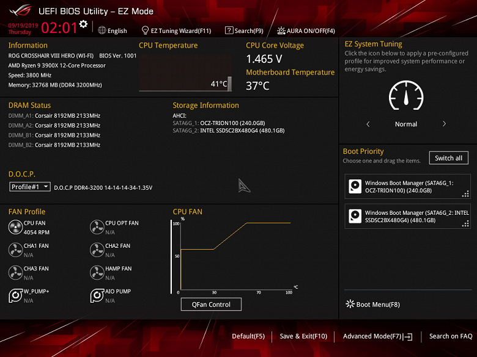Screen dimensions: 477x357
Task: Click D.O.C.P DDR4-3200 14-14-14-34-1.35V text
Action: 103,187
